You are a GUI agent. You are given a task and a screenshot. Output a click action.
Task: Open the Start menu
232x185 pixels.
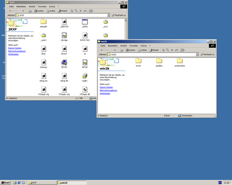coord(5,183)
